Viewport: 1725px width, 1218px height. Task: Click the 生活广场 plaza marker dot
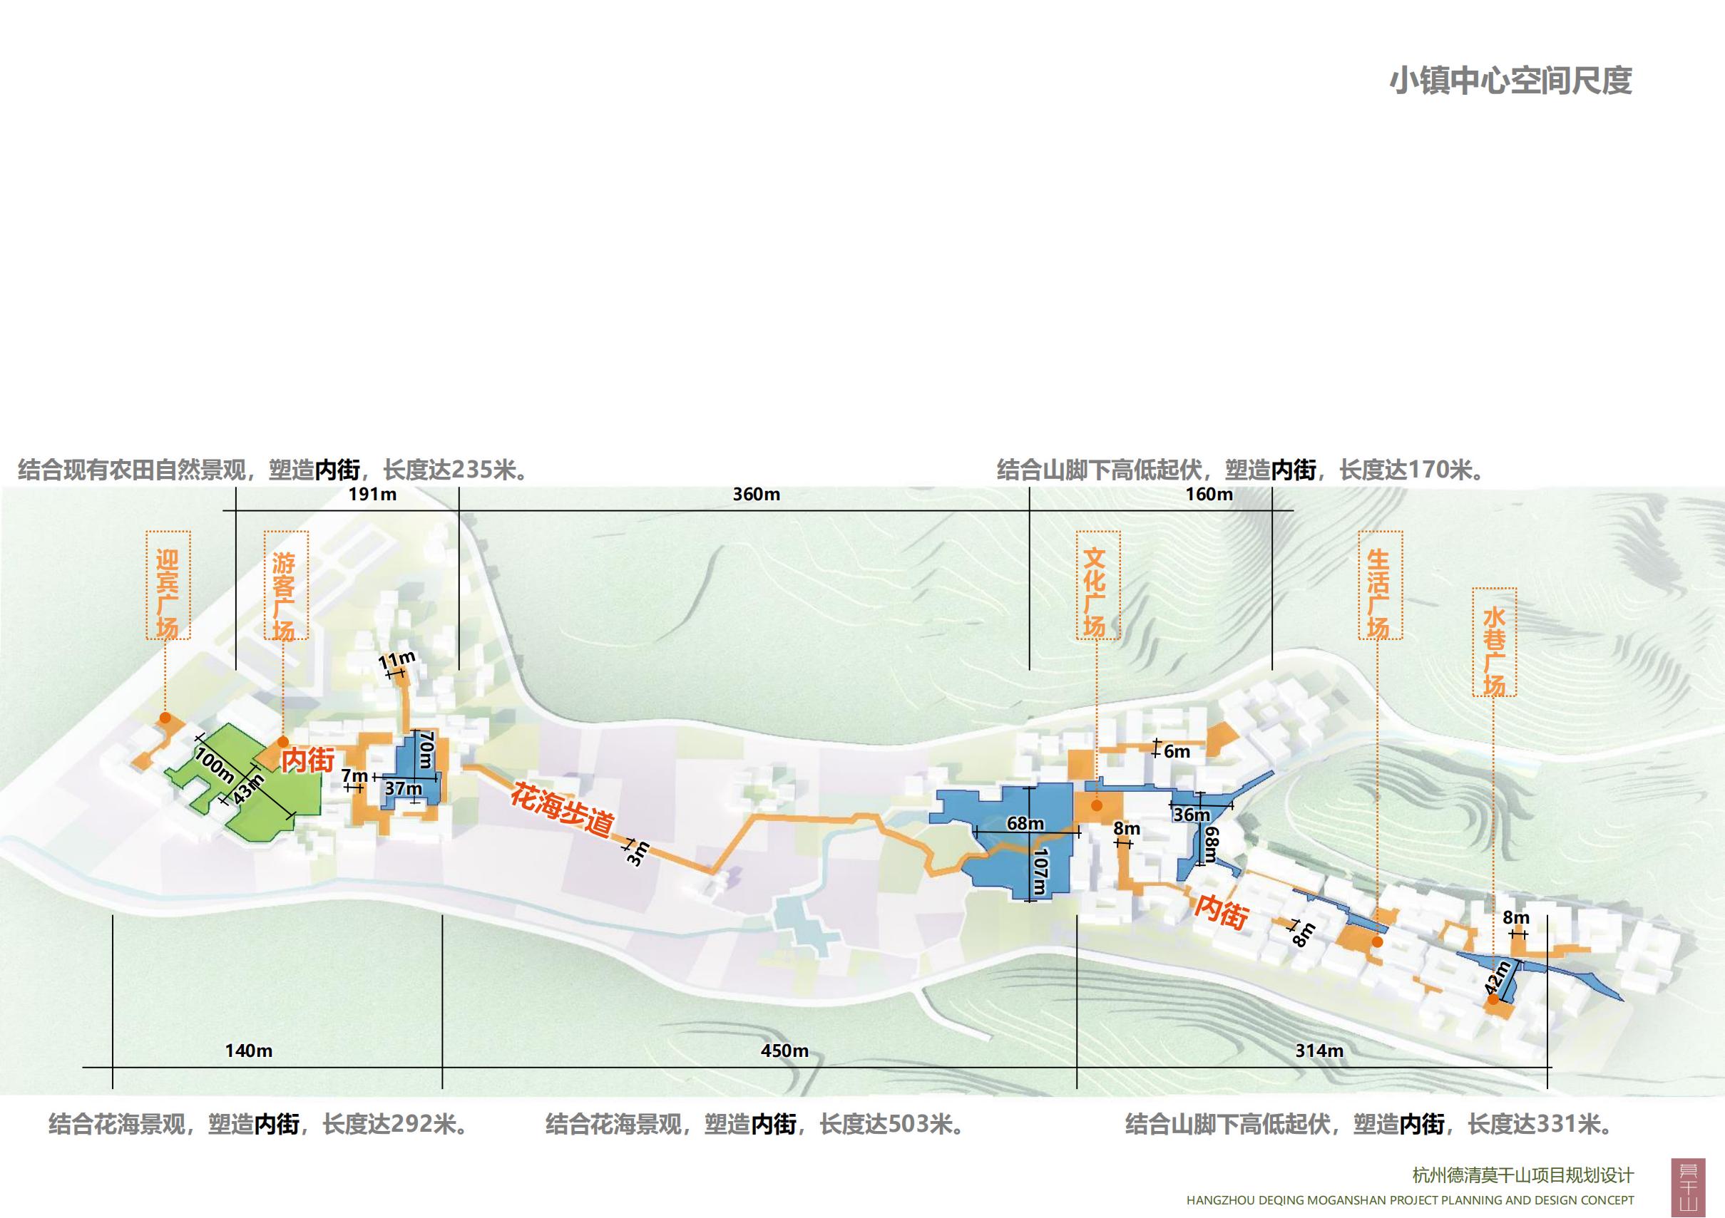[x=1378, y=943]
